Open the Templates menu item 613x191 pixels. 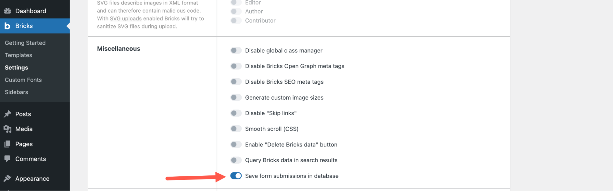pyautogui.click(x=18, y=55)
